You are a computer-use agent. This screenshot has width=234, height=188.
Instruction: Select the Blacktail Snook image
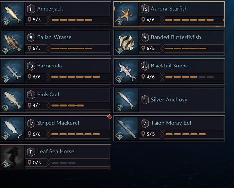click(126, 71)
